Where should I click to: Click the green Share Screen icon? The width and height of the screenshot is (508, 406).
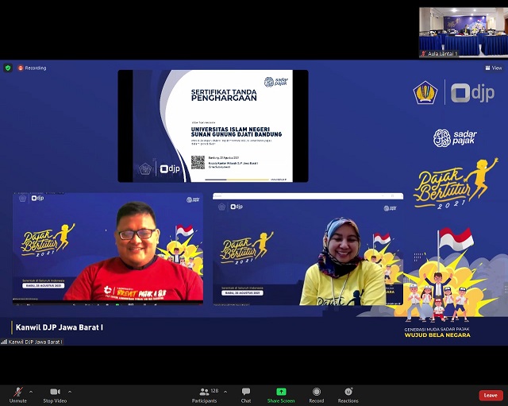point(281,392)
